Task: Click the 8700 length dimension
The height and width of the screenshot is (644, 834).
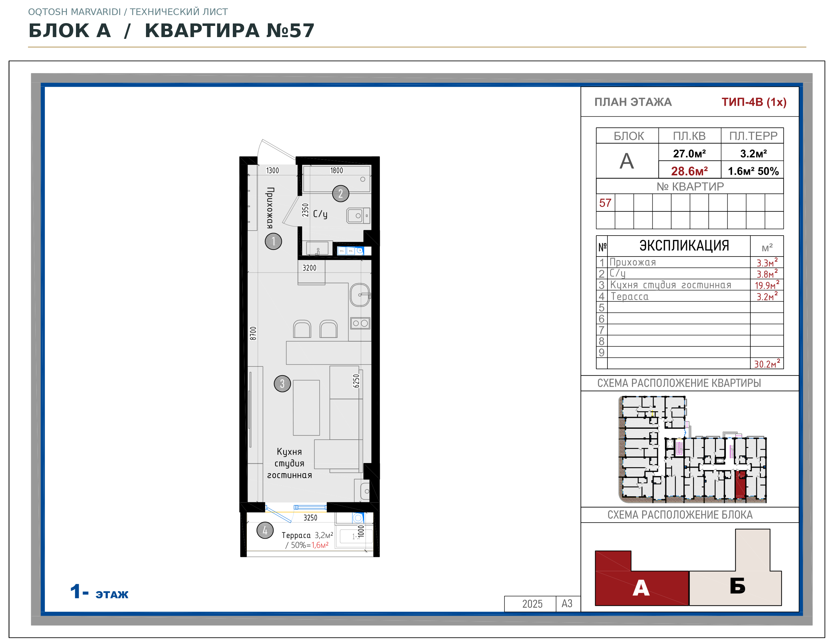Action: 253,333
